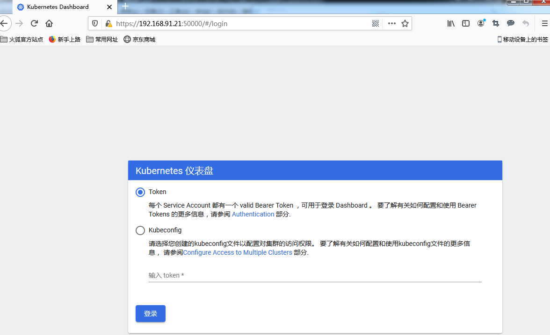The width and height of the screenshot is (550, 335).
Task: Open the chat bubble toolbar icon
Action: [x=511, y=23]
